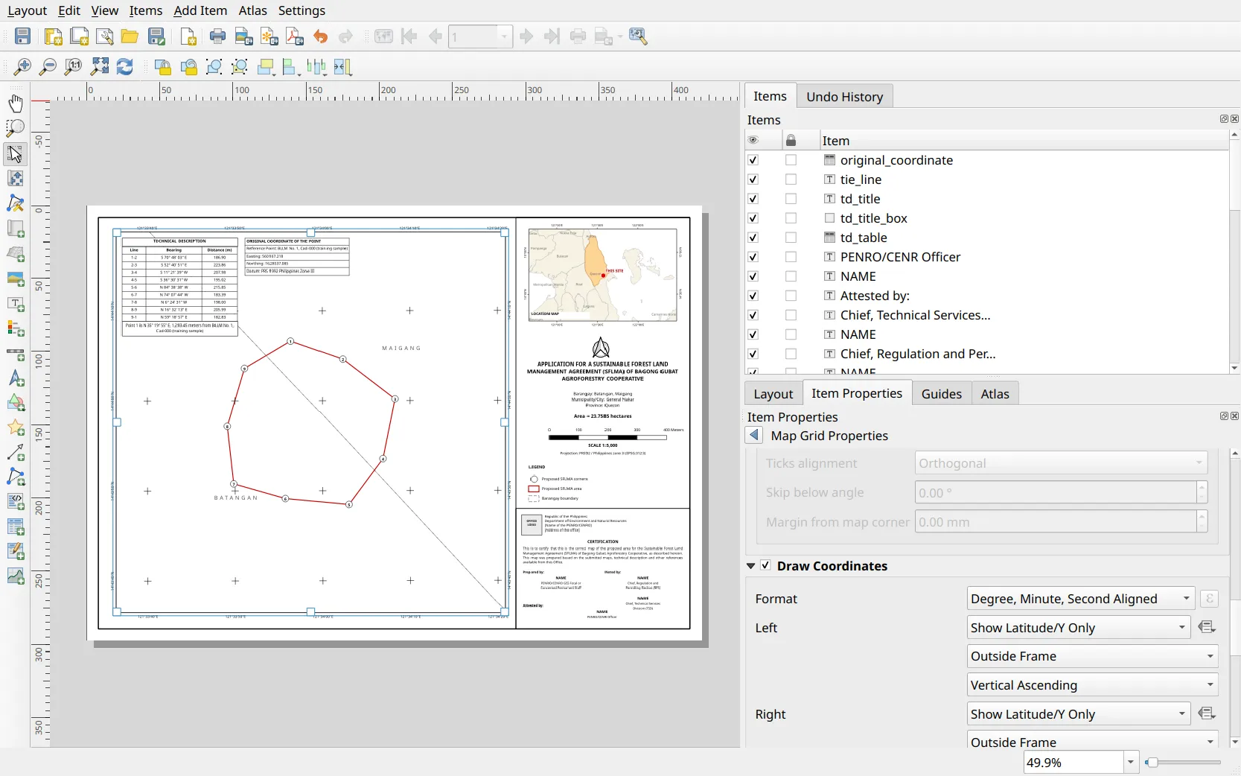The height and width of the screenshot is (776, 1241).
Task: Select the Zoom tool in left toolbox
Action: click(x=15, y=128)
